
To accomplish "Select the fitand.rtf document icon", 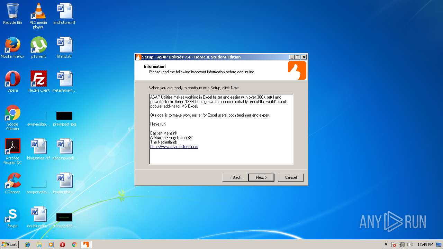I will coord(64,48).
